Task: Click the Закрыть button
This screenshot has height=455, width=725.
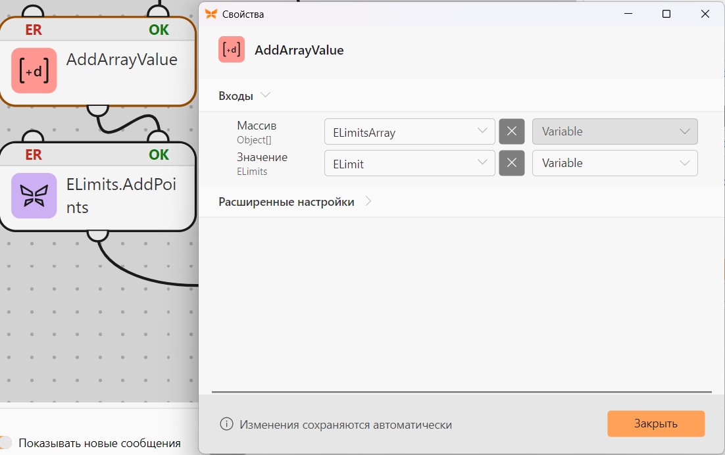Action: tap(656, 423)
